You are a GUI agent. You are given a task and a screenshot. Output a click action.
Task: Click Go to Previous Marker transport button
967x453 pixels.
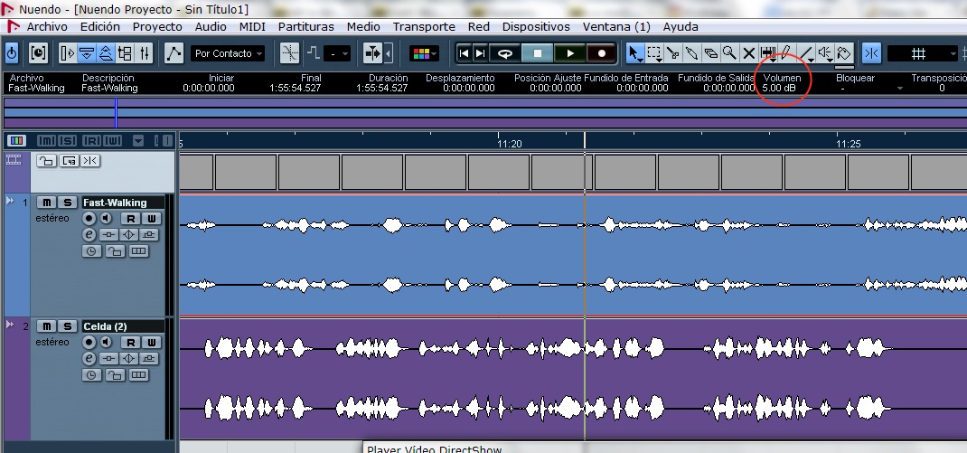[465, 53]
